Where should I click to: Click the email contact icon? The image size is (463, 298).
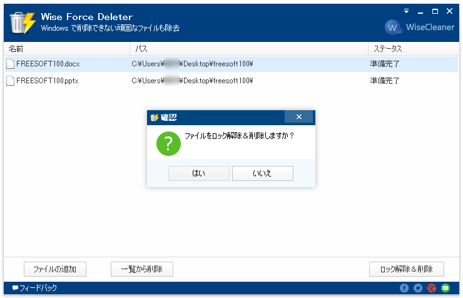pyautogui.click(x=445, y=287)
